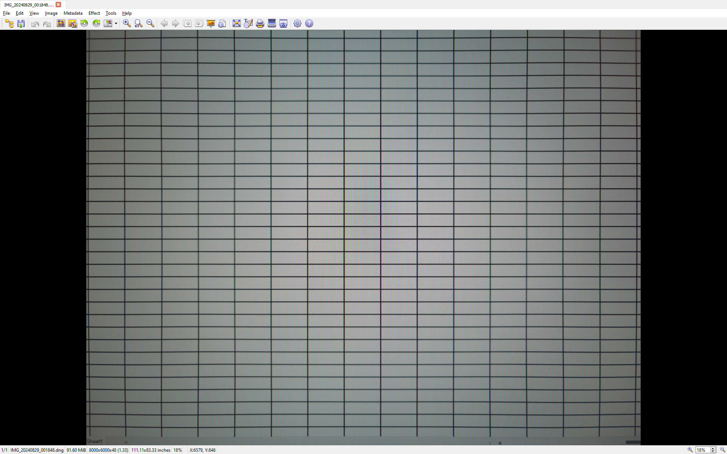Click the Help question mark icon
727x454 pixels.
click(x=309, y=23)
